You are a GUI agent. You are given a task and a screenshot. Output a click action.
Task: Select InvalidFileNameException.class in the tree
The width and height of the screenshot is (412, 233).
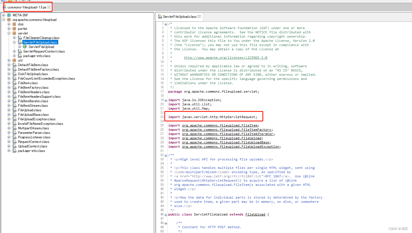[40, 124]
